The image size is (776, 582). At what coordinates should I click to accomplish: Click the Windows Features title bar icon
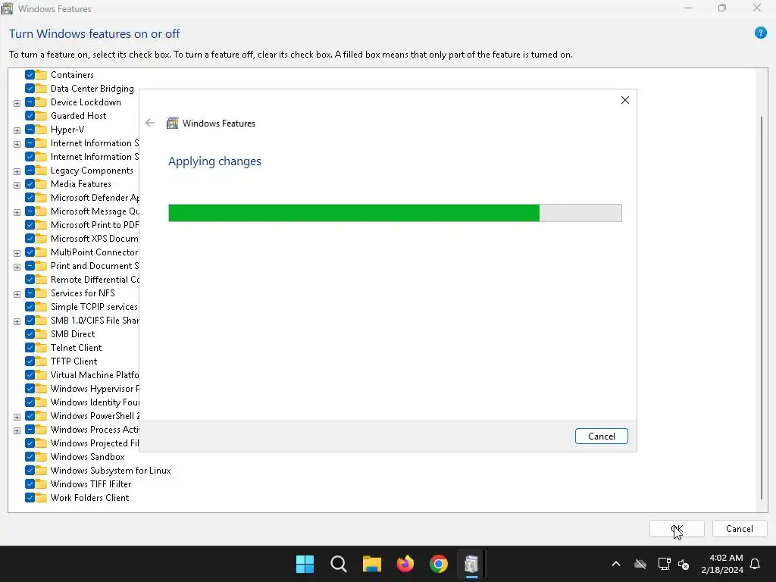[x=7, y=8]
